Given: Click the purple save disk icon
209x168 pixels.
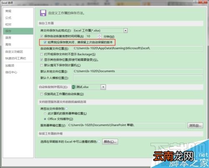Looking at the screenshot, I should point(43,13).
